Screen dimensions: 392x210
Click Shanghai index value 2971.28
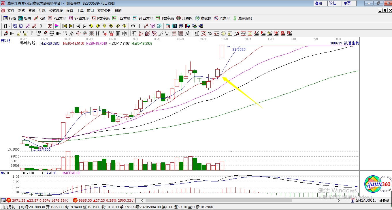coord(19,200)
